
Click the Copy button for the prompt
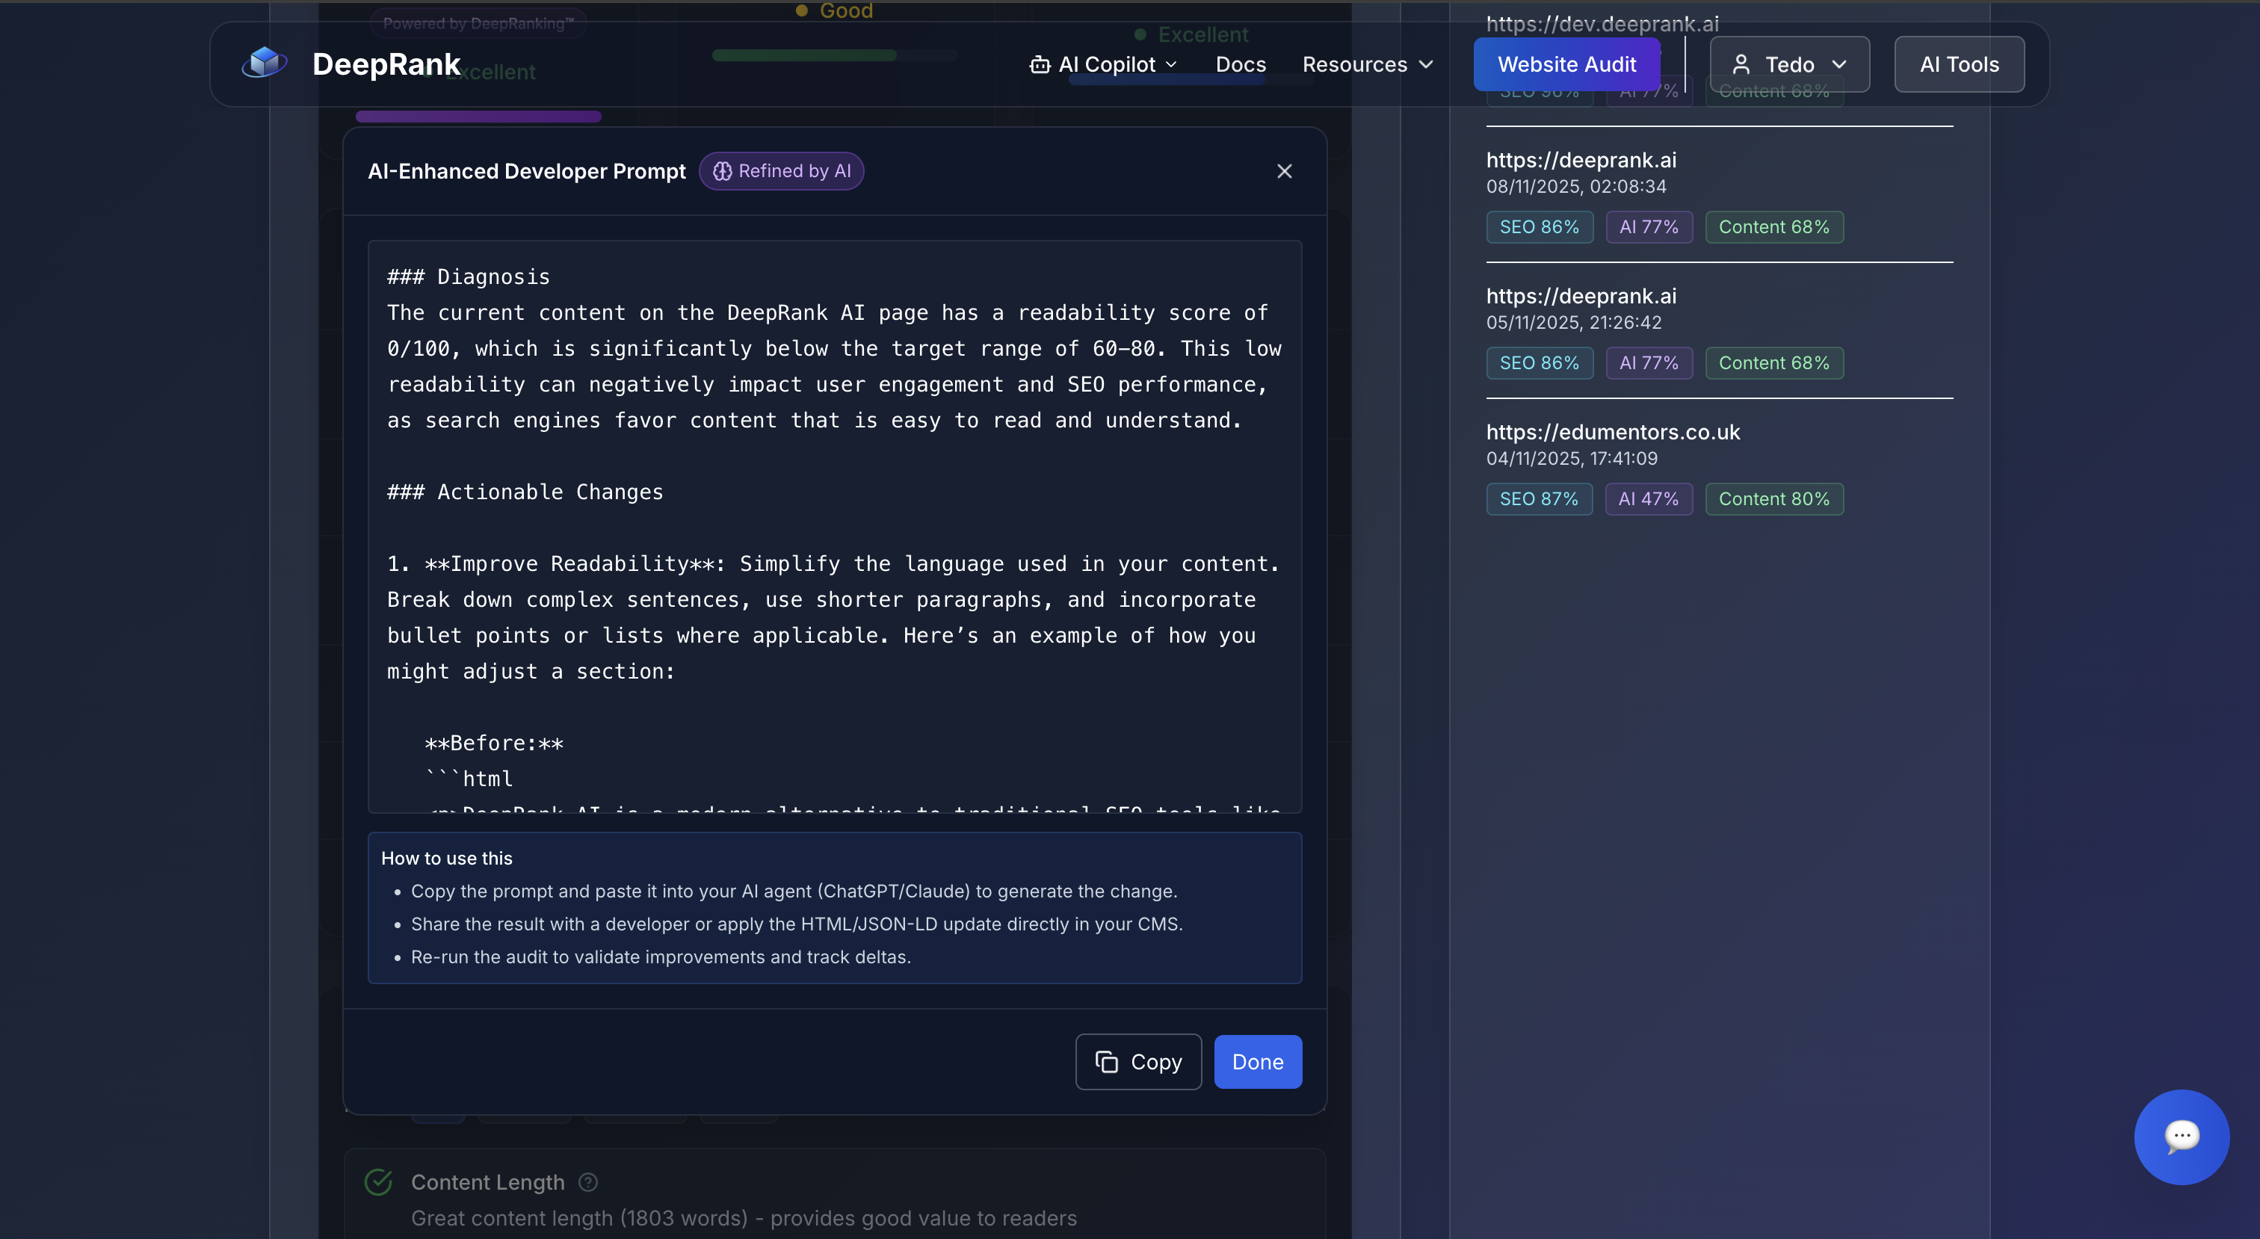click(1138, 1062)
